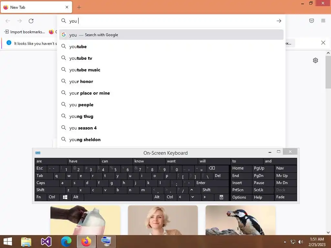Click the Esc key on the keyboard
Image resolution: width=331 pixels, height=248 pixels.
pos(40,168)
